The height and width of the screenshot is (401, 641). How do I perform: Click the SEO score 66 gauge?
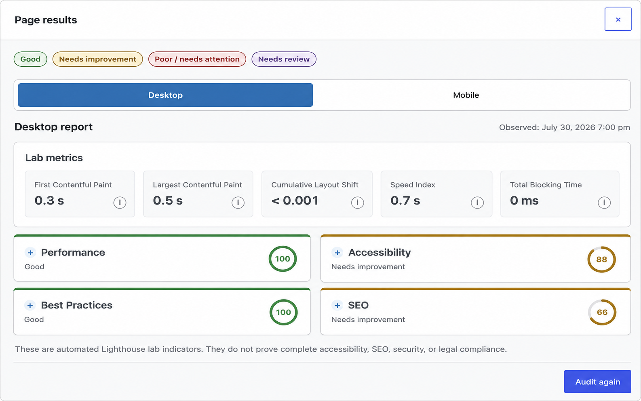602,312
